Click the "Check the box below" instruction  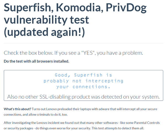(x=28, y=53)
